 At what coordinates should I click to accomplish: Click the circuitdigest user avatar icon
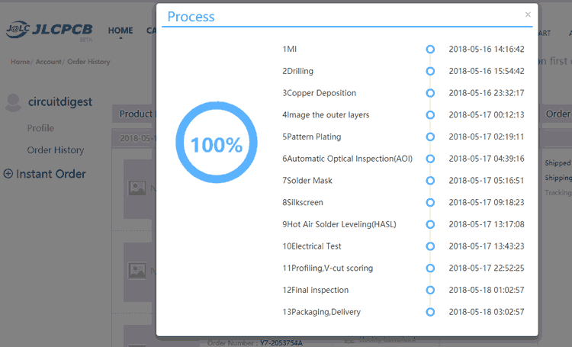(x=13, y=102)
